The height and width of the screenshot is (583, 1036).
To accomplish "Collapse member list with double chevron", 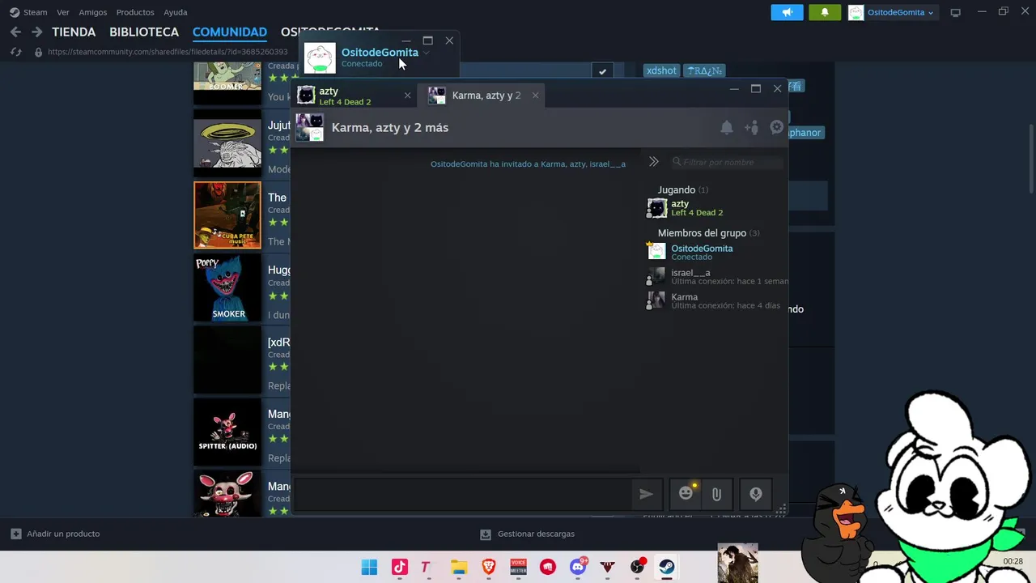I will 654,162.
